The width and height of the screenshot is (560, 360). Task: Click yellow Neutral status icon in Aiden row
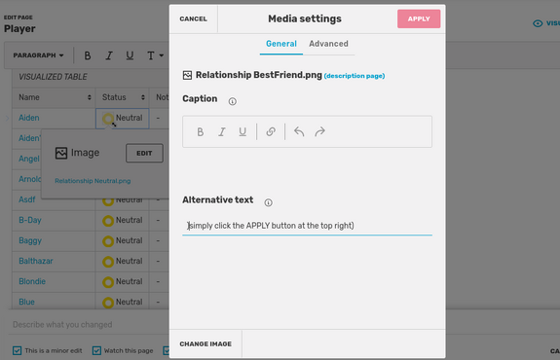click(108, 119)
